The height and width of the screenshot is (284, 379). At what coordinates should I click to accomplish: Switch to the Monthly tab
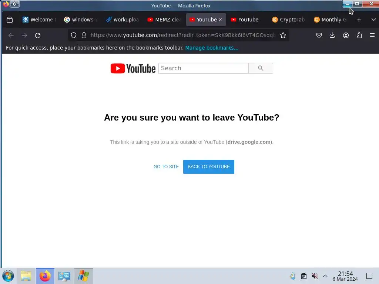click(x=331, y=20)
